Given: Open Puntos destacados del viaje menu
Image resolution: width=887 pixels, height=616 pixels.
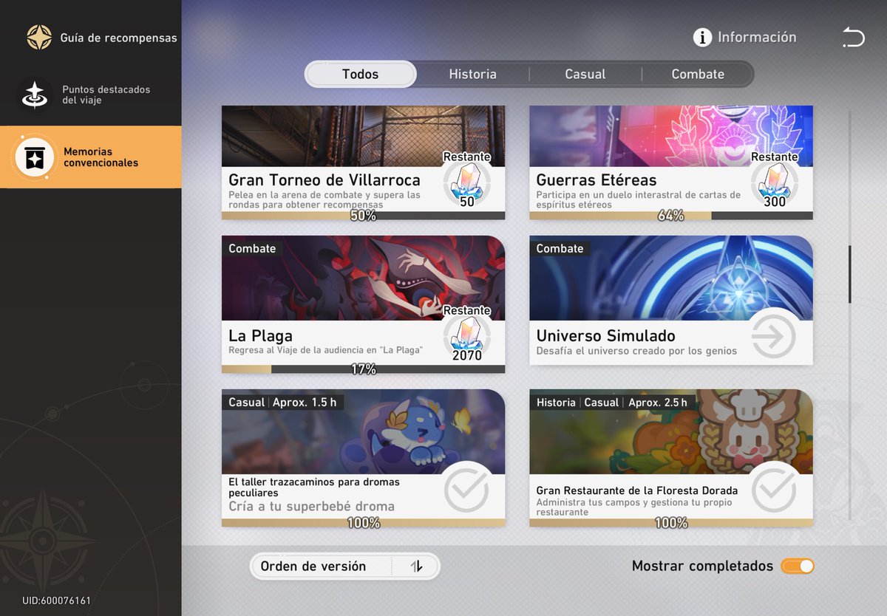Looking at the screenshot, I should (90, 95).
